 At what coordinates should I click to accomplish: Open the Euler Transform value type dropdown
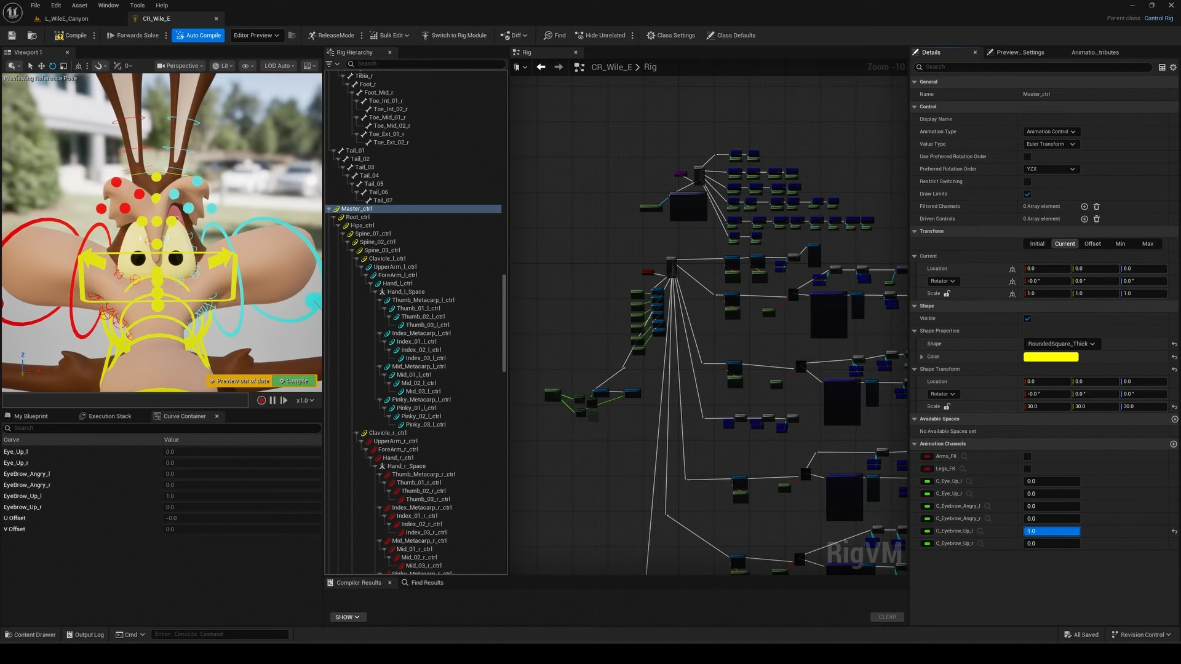pyautogui.click(x=1051, y=144)
